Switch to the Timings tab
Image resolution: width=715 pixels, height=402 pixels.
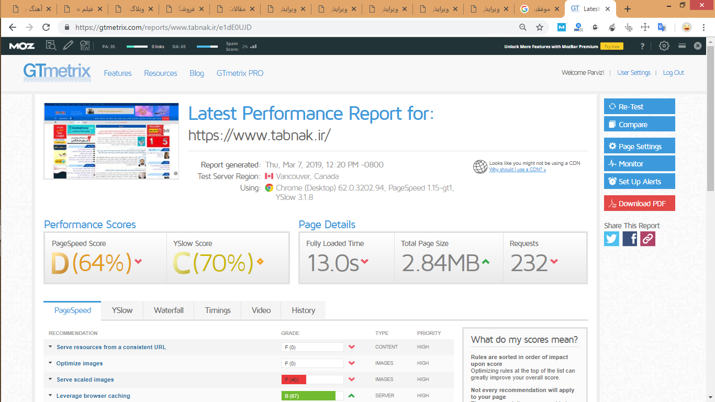(218, 310)
